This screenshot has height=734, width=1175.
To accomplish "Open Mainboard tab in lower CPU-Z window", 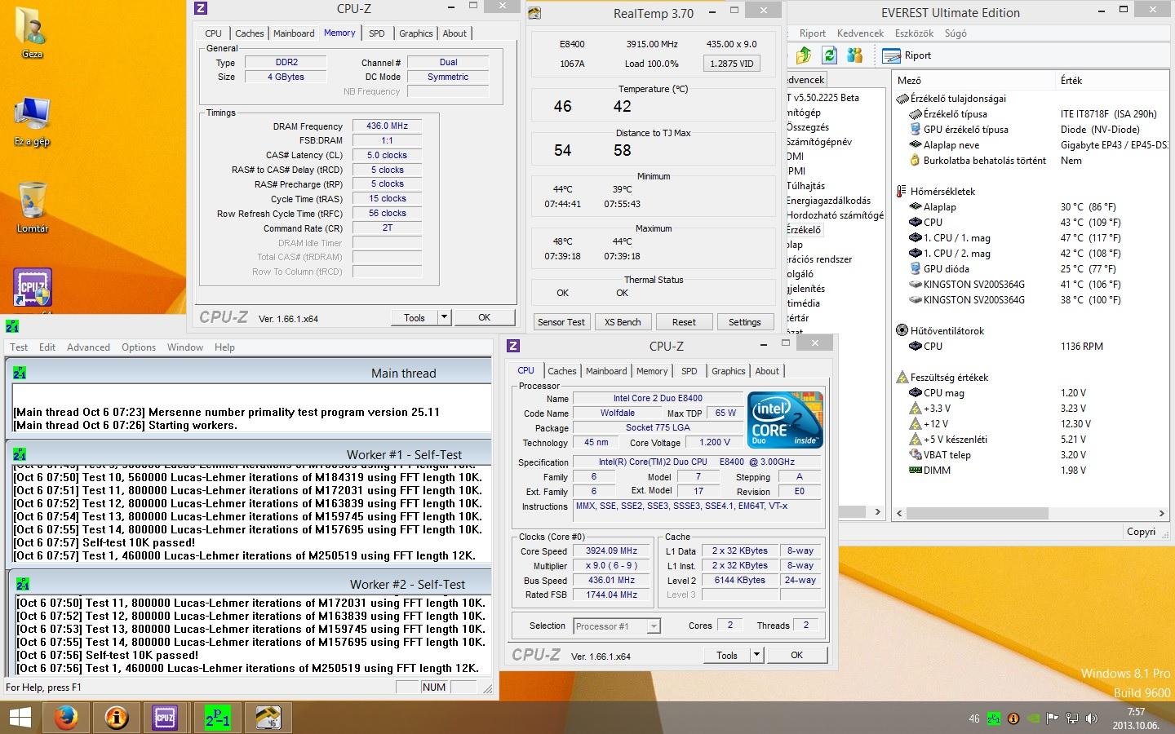I will tap(606, 371).
